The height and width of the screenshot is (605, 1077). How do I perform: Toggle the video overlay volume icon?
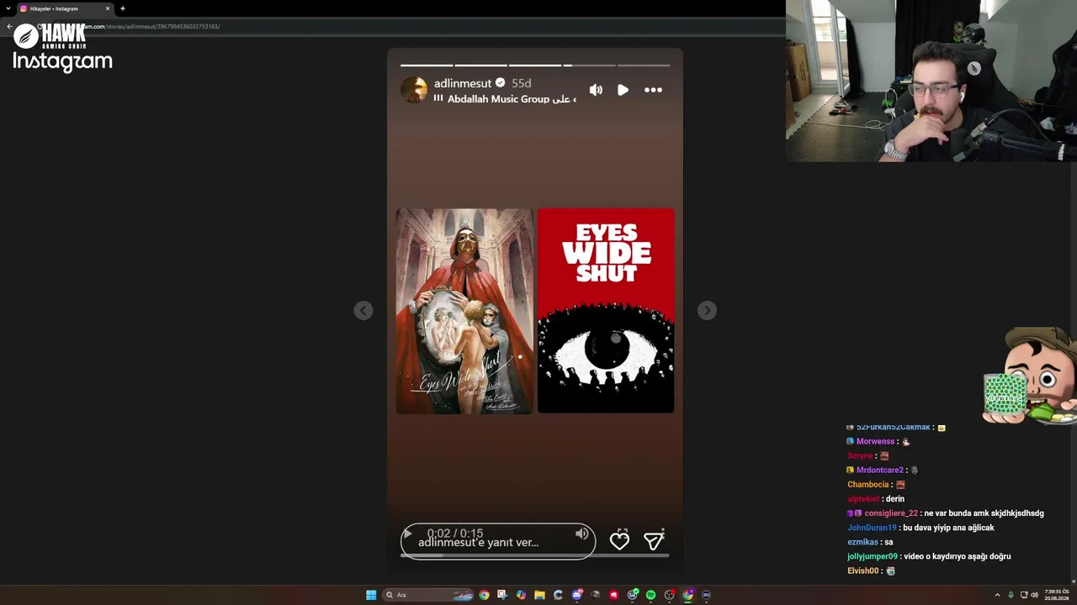581,534
